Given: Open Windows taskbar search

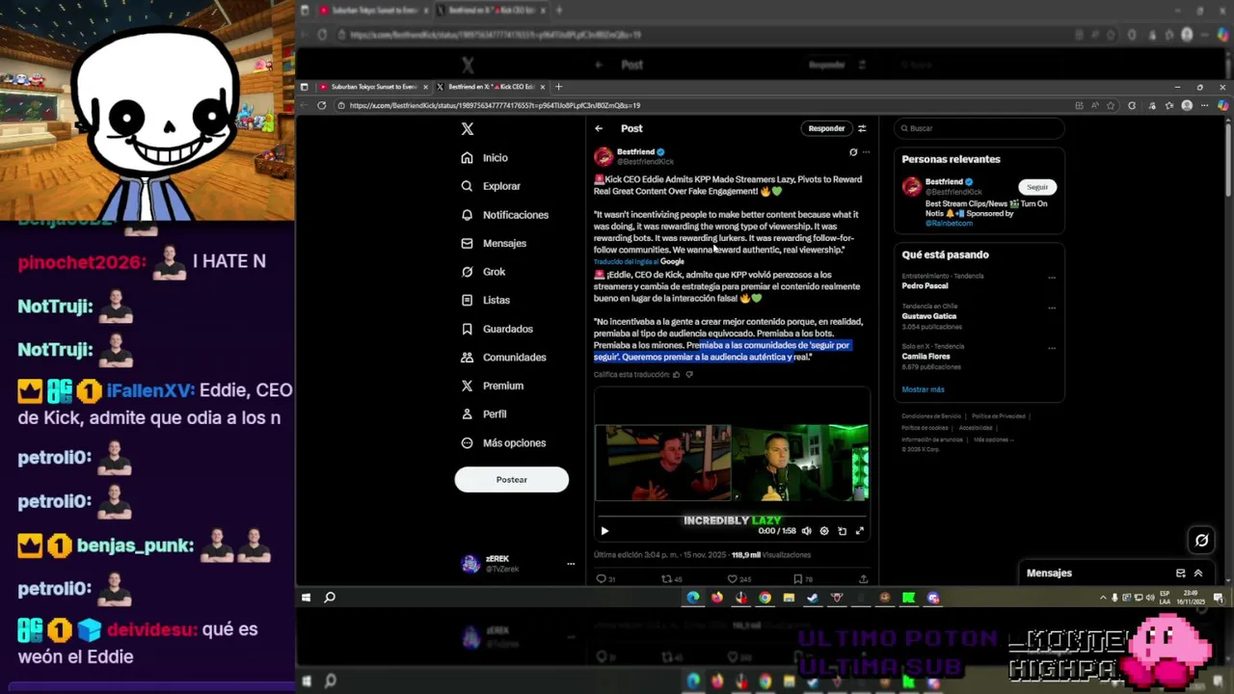Looking at the screenshot, I should coord(330,598).
